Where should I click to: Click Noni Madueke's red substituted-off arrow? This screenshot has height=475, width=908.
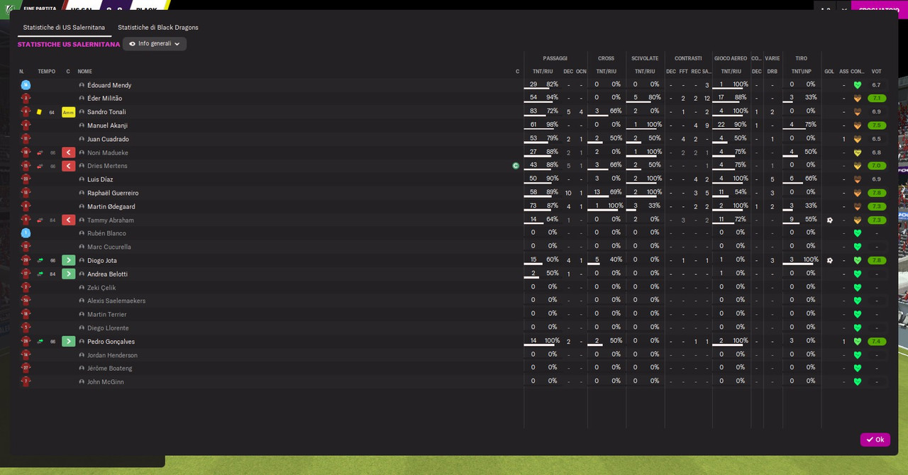(68, 152)
